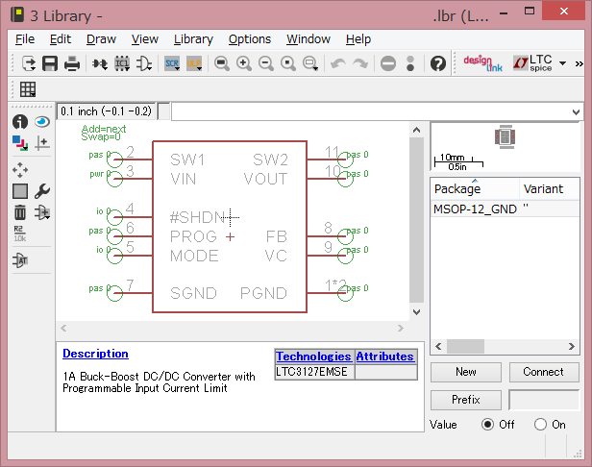Click the New package variant button
This screenshot has height=467, width=592.
[x=466, y=372]
